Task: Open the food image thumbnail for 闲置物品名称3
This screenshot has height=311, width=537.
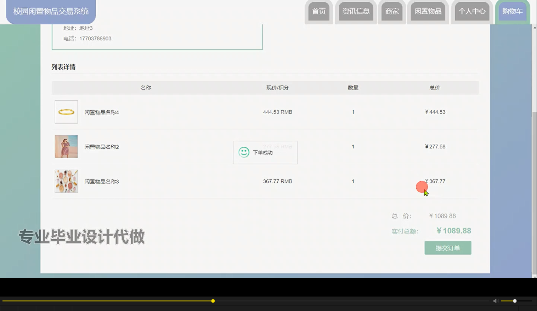Action: coord(66,181)
